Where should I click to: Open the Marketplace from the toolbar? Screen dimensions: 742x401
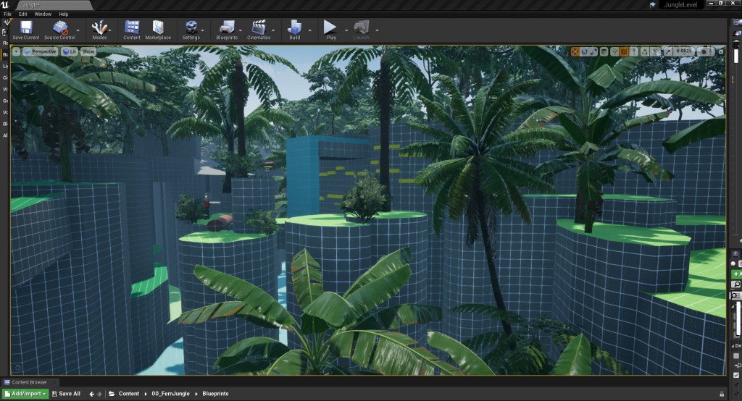point(158,29)
